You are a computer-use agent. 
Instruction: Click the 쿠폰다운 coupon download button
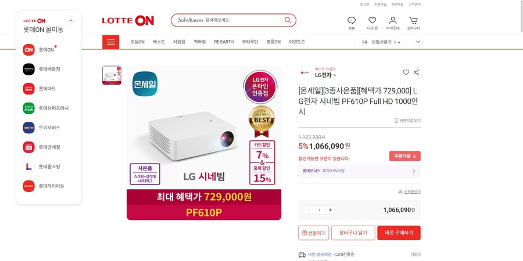(405, 156)
